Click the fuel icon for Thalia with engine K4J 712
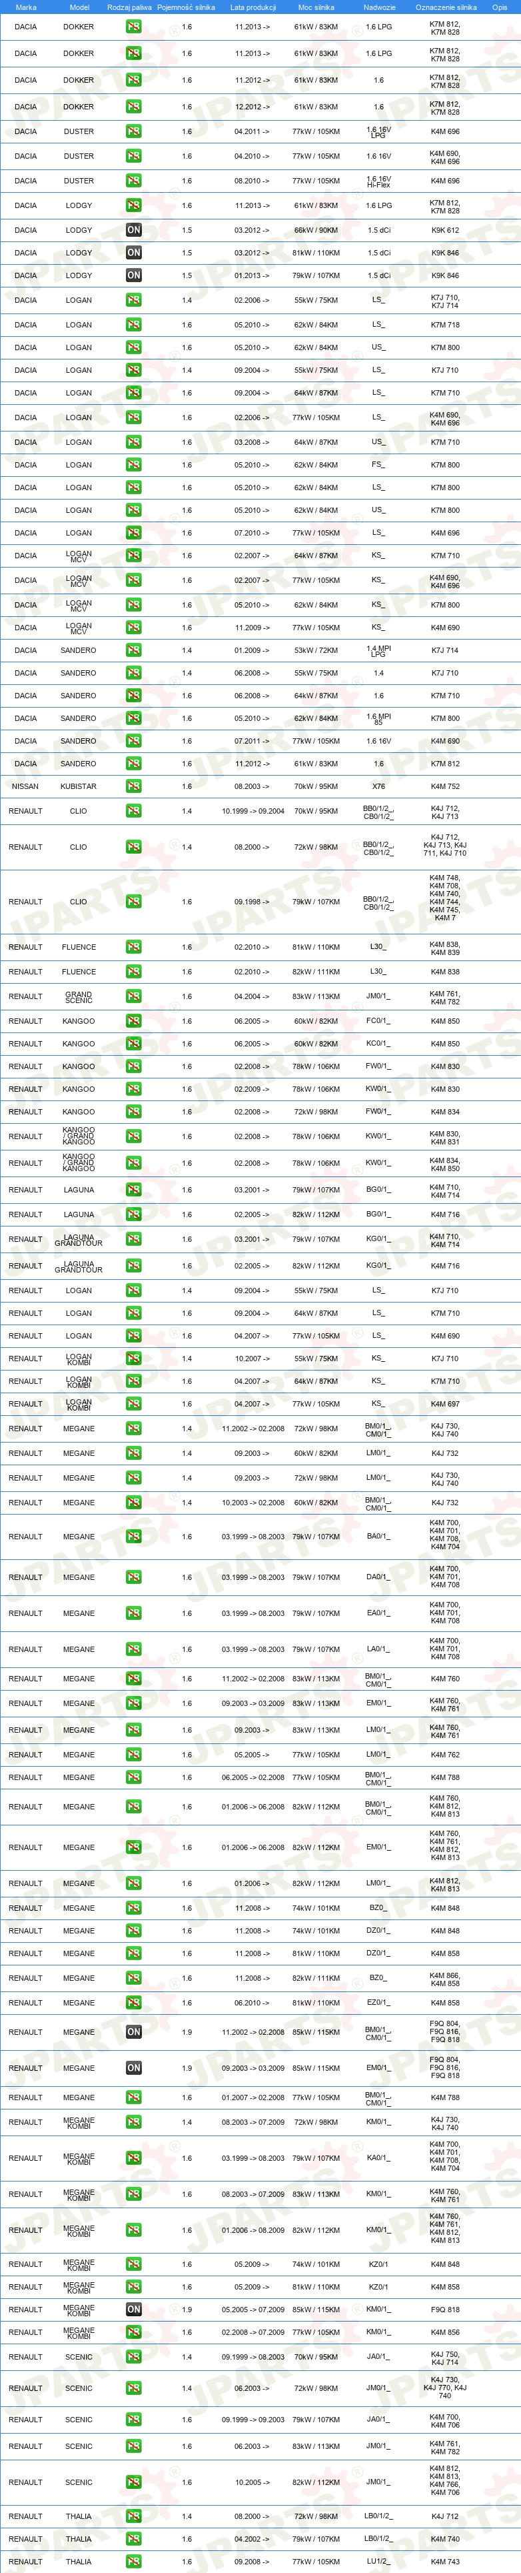This screenshot has width=521, height=2573. click(134, 2517)
